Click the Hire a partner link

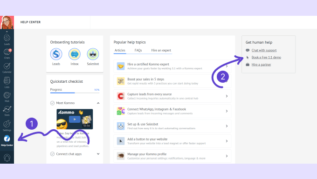click(261, 65)
